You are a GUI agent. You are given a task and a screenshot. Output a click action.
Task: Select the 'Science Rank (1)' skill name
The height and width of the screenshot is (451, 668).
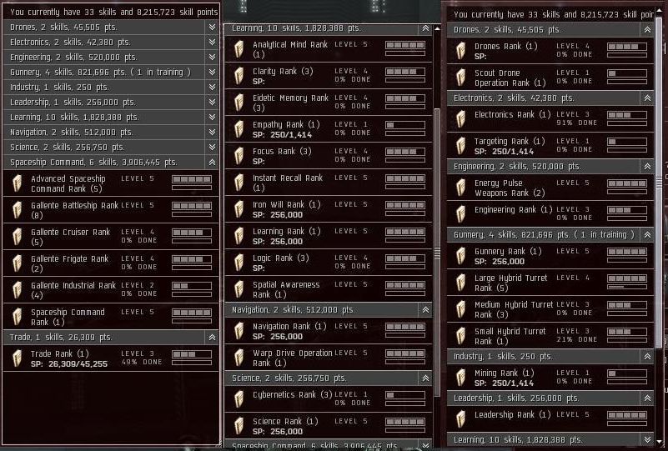pos(285,421)
